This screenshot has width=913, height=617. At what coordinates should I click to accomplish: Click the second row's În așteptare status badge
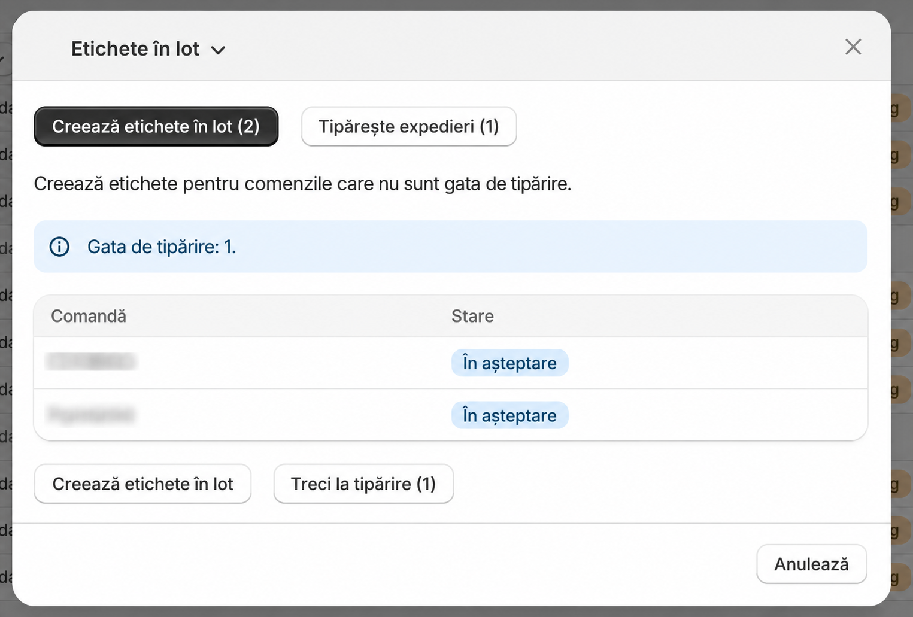(x=509, y=415)
